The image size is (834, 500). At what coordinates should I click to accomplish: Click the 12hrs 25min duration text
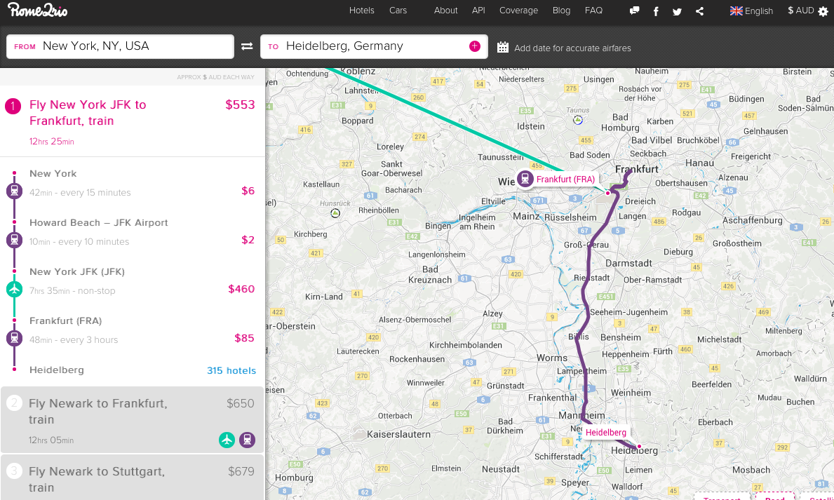pos(52,142)
